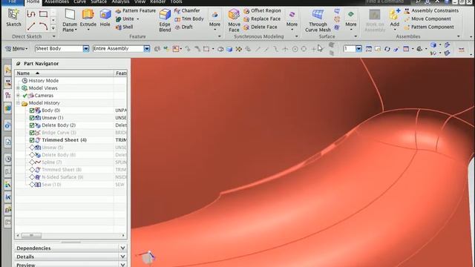This screenshot has width=475, height=267.
Task: Switch to the Curve tab
Action: point(79,1)
